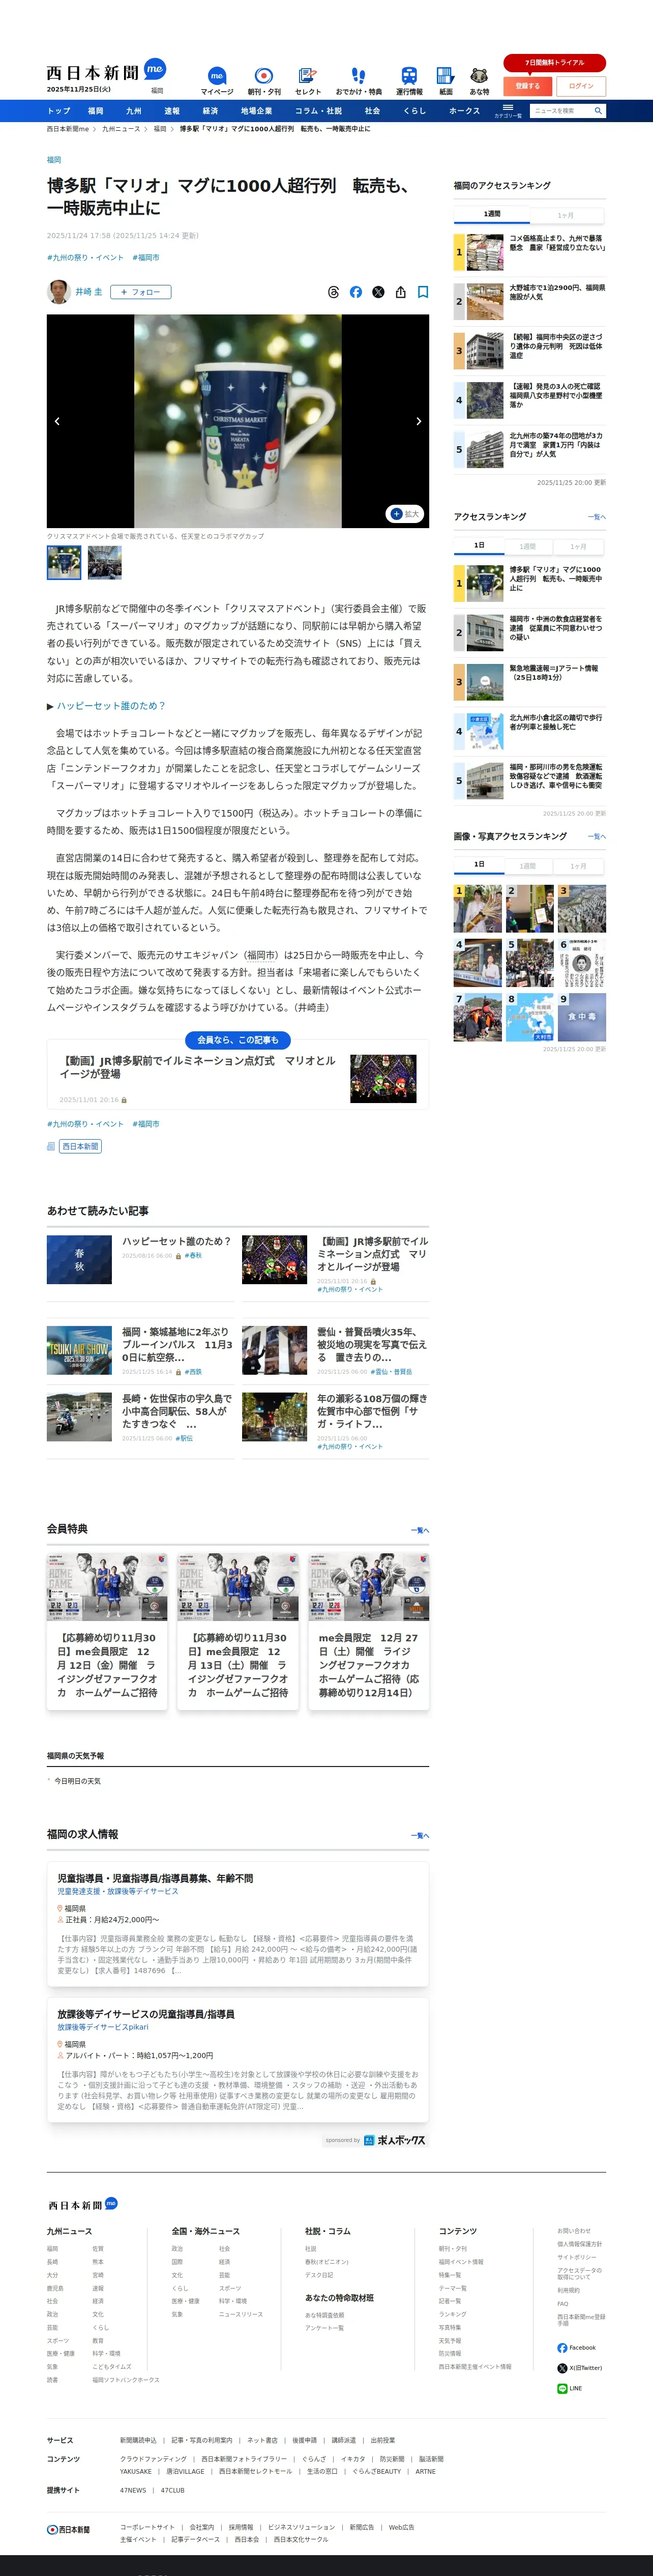Open 一覧 for アクセスランキング
Image resolution: width=653 pixels, height=2576 pixels.
pos(597,517)
